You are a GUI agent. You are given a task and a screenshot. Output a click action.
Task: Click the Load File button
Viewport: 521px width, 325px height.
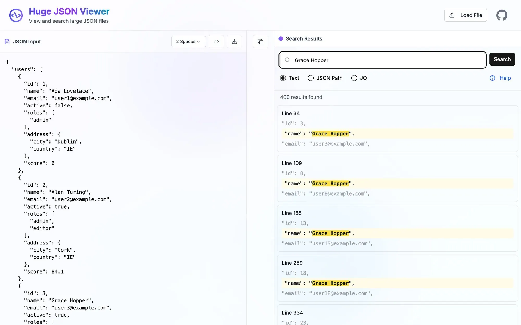click(466, 15)
